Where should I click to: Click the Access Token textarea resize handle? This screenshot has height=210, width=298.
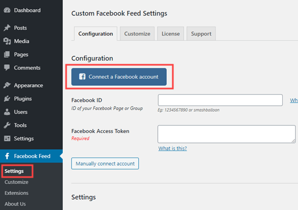click(x=294, y=141)
